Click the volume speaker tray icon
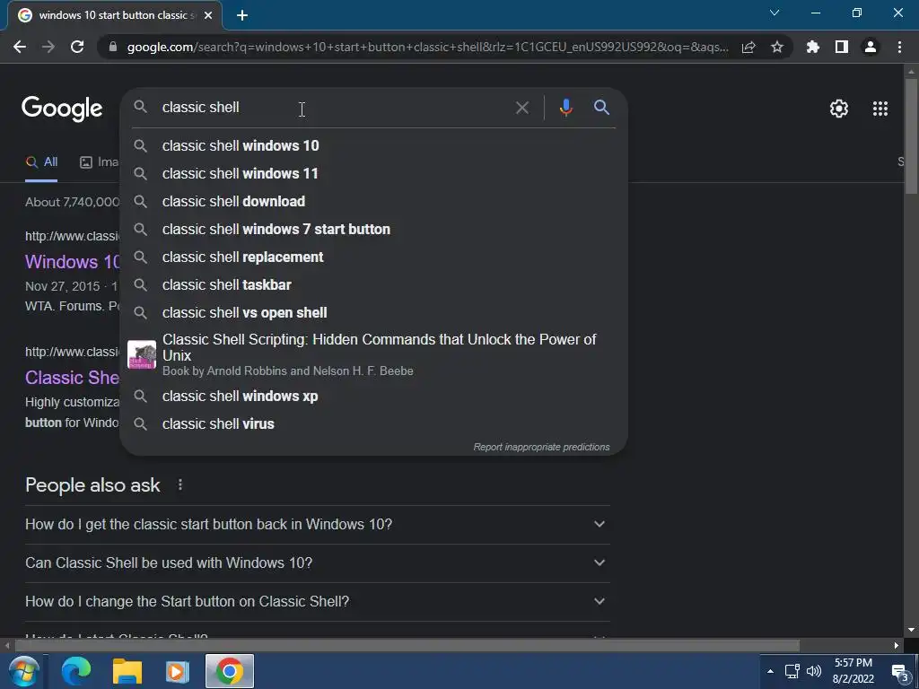This screenshot has width=919, height=689. coord(813,671)
